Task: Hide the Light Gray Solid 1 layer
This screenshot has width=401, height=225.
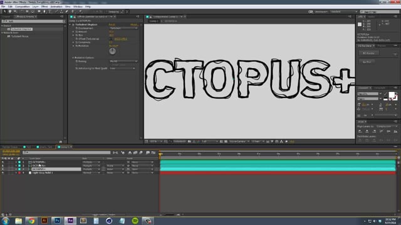Action: click(3, 172)
